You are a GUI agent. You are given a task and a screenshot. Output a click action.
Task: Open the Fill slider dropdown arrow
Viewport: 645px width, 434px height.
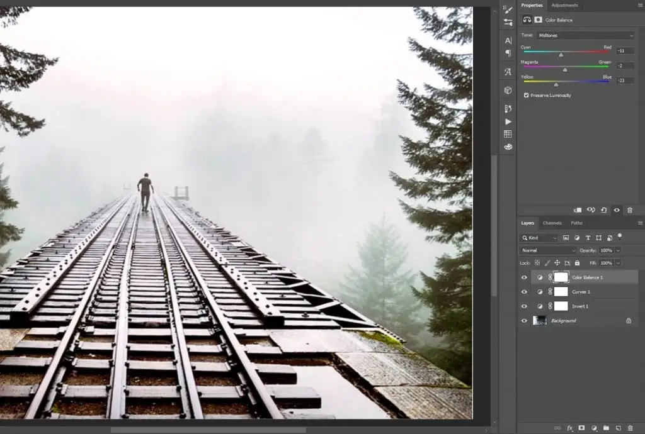[x=618, y=263]
